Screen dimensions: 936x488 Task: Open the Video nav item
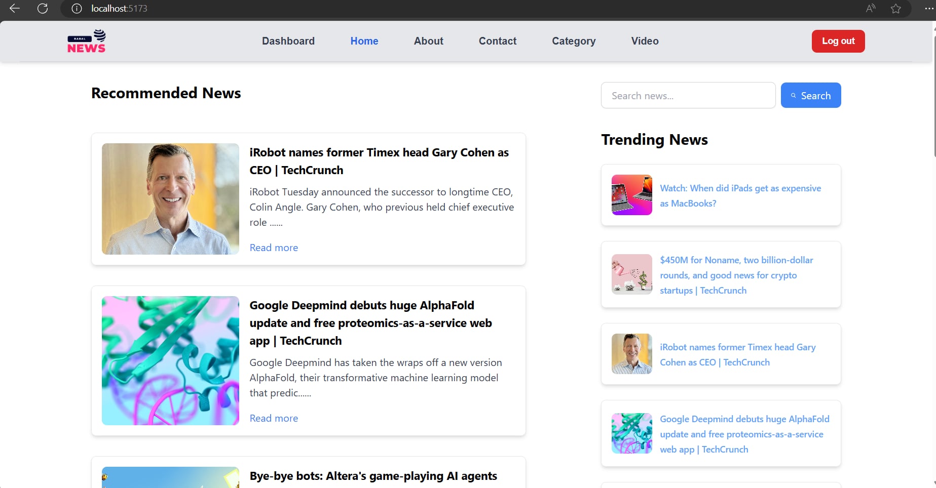(645, 41)
